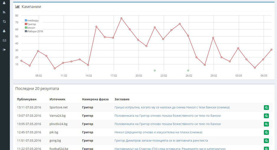
Task: Toggle mediaspy blue legend swatch
Action: point(26,21)
